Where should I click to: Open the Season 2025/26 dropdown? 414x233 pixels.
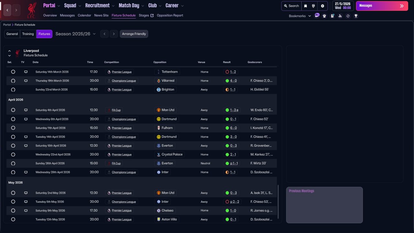[75, 34]
